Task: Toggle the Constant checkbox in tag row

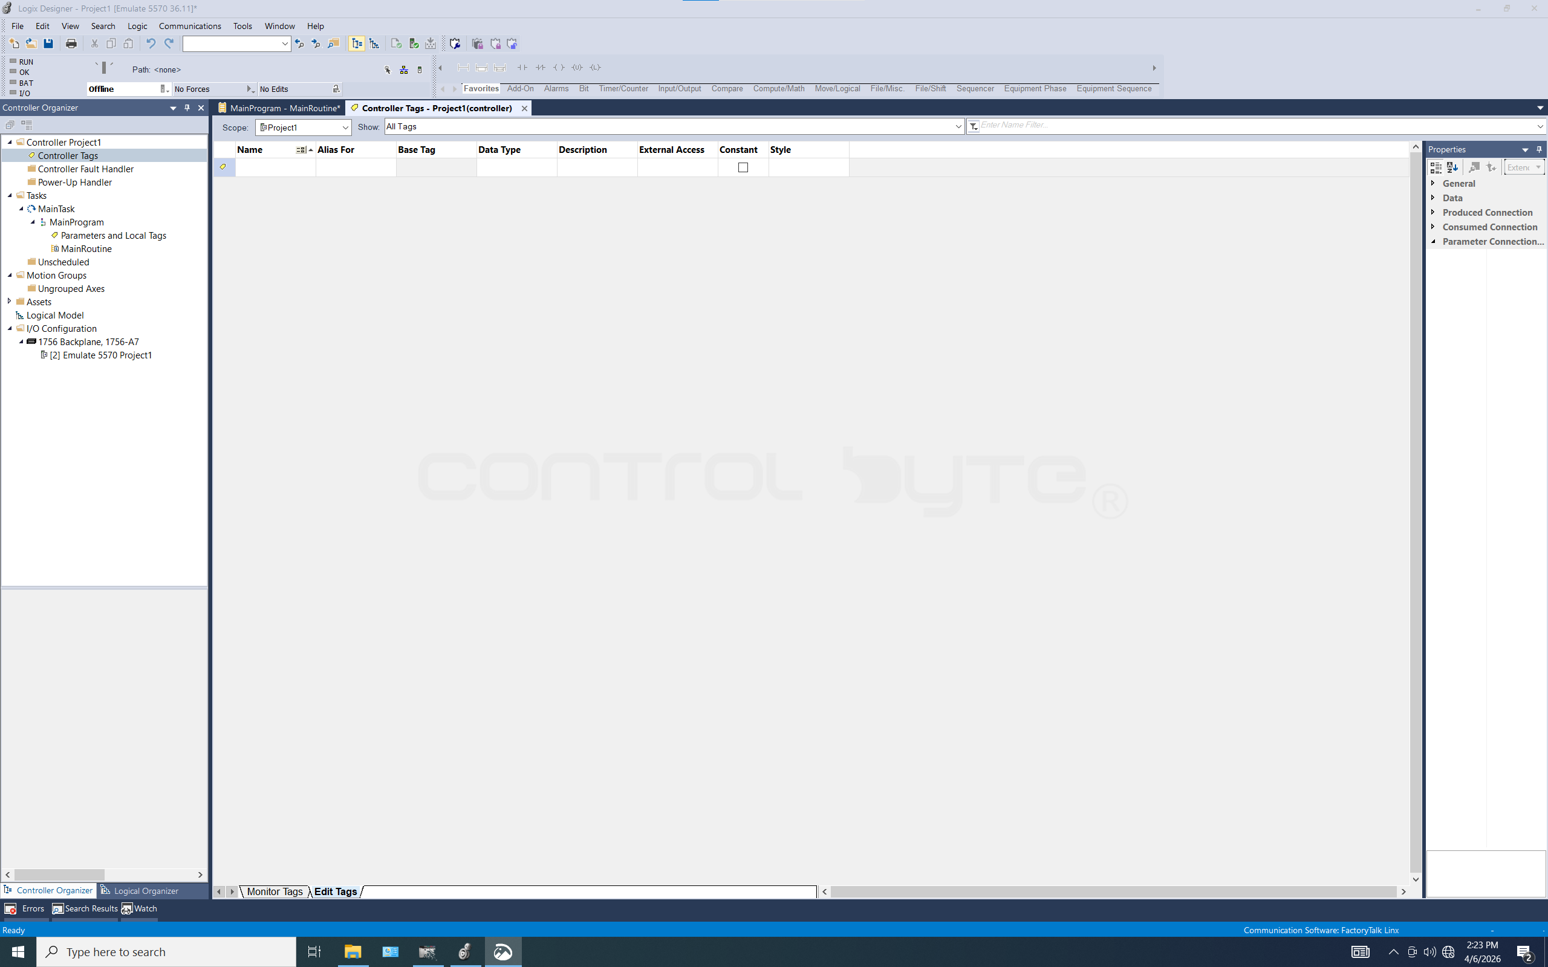Action: (x=743, y=167)
